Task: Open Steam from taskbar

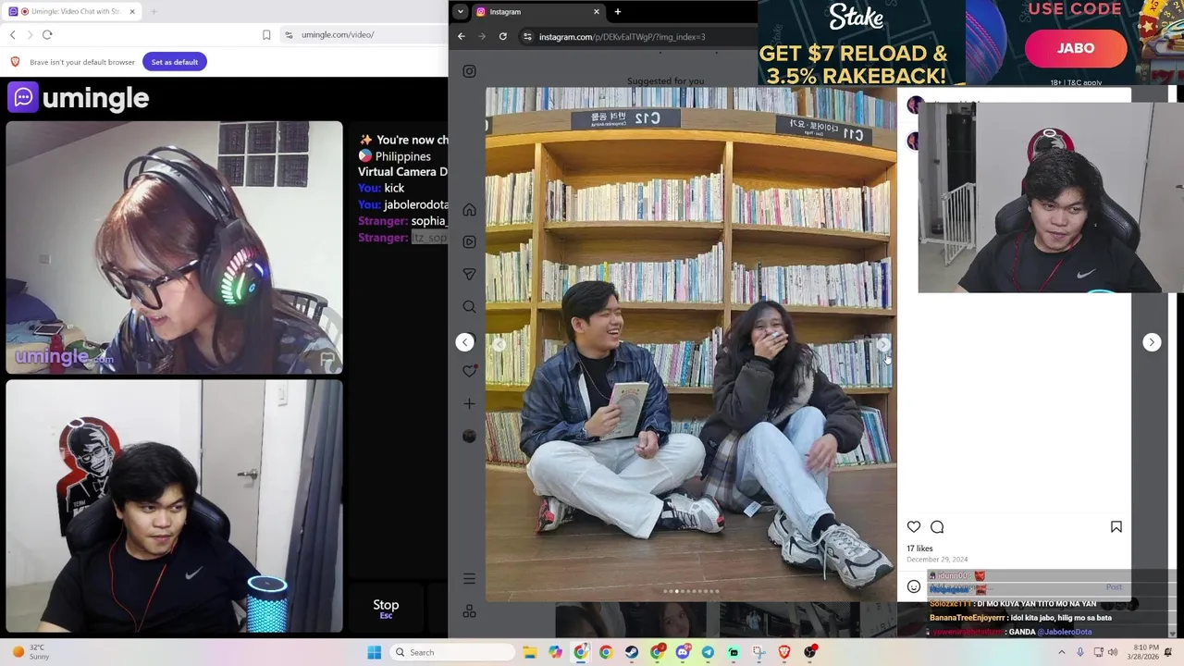Action: [x=632, y=652]
